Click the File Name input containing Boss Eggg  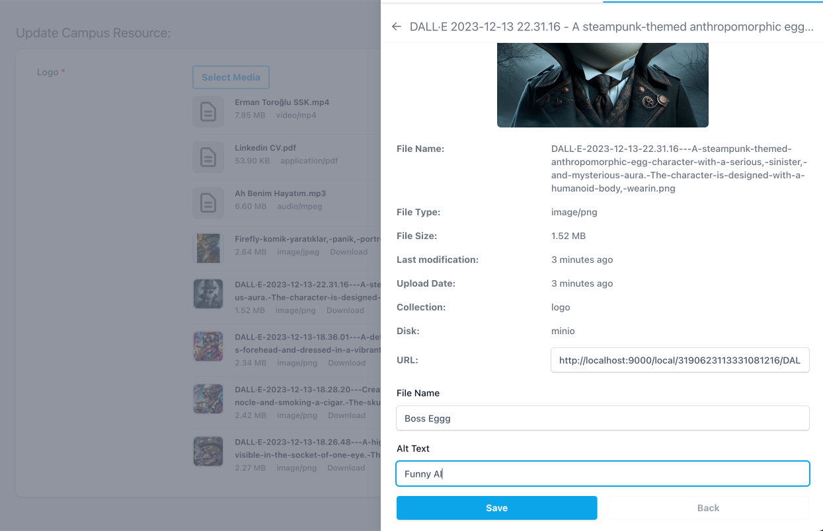[603, 418]
